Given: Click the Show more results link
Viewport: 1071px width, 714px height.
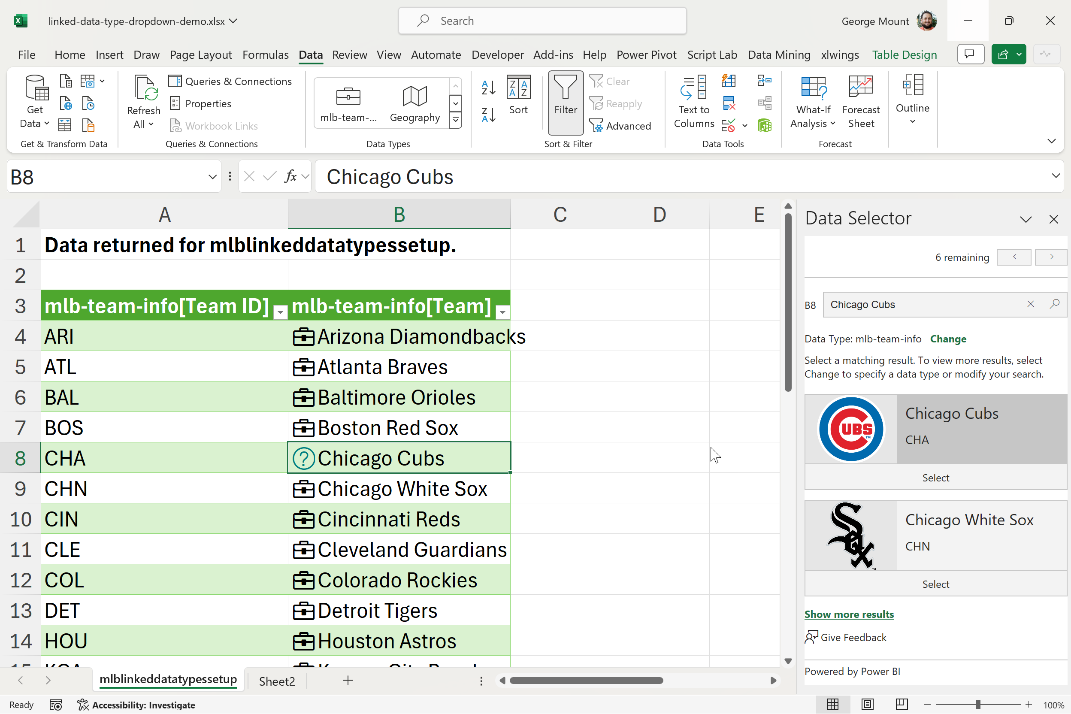Looking at the screenshot, I should pyautogui.click(x=849, y=614).
